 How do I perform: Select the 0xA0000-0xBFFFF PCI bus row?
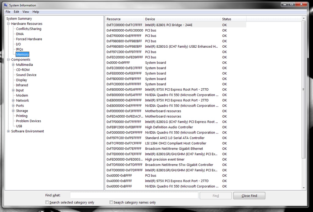click(176, 176)
